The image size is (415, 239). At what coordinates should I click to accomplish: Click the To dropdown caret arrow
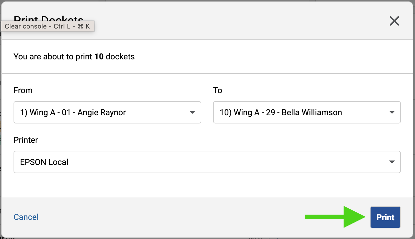click(x=392, y=112)
